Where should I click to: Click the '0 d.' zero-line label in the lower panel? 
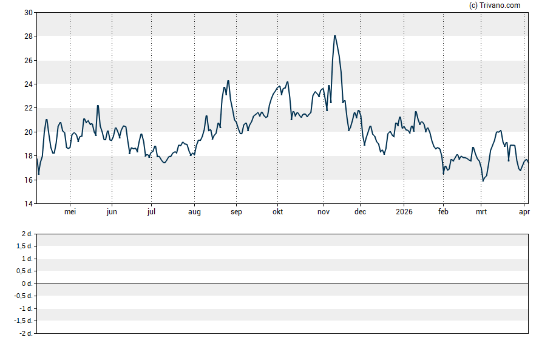coord(26,284)
